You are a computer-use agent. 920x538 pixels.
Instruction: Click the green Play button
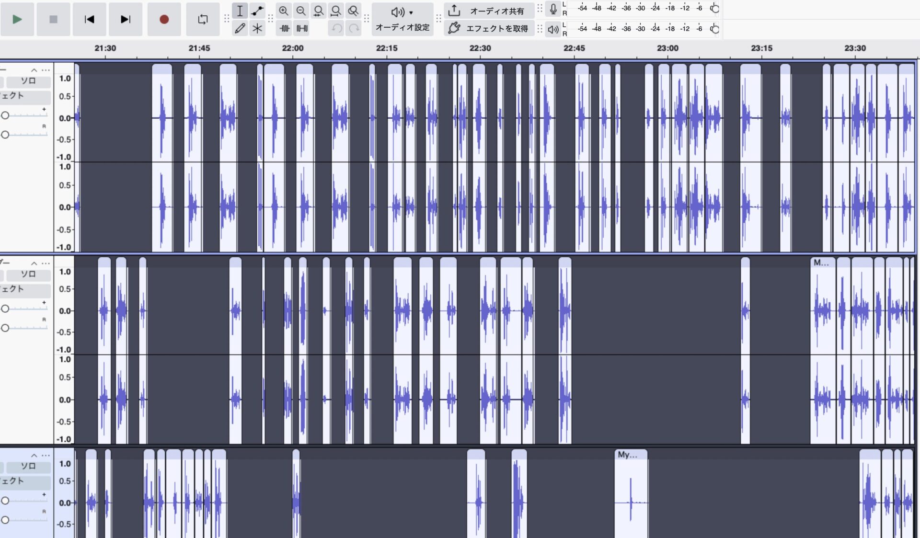pos(17,19)
